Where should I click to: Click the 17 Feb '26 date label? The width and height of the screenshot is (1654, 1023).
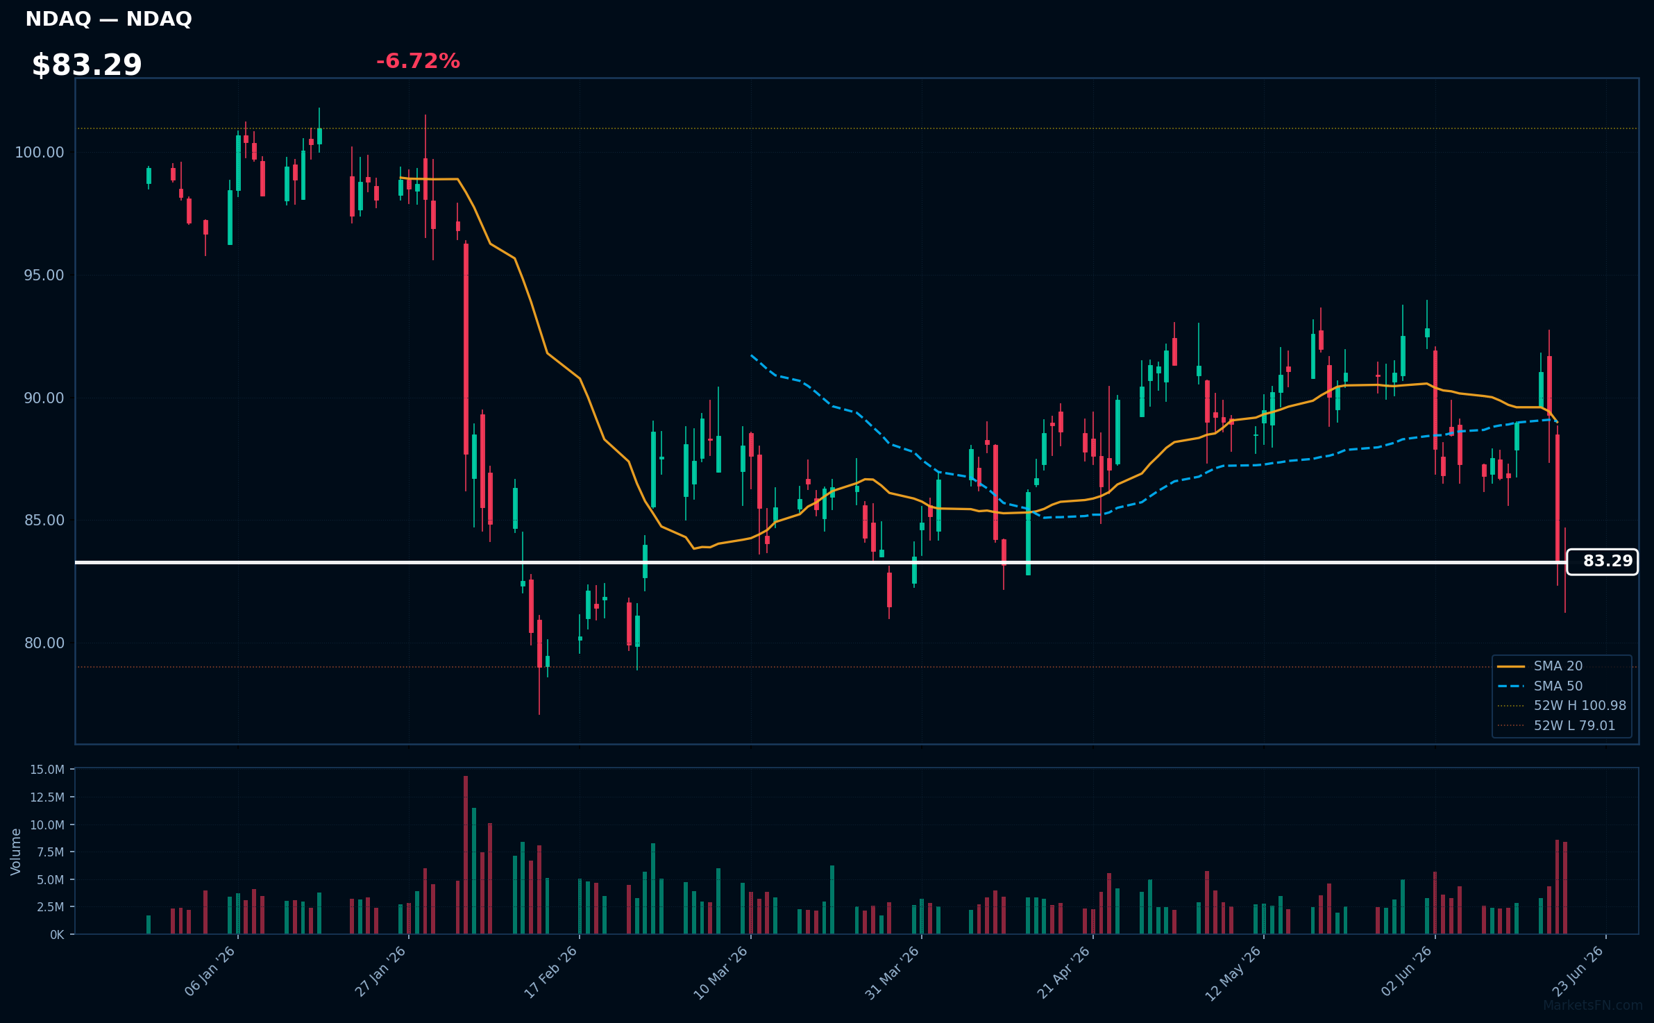click(551, 972)
